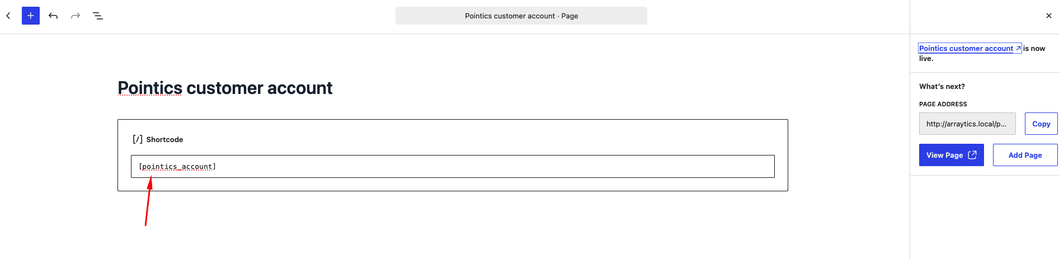The height and width of the screenshot is (259, 1059).
Task: Copy the page address
Action: click(x=1041, y=124)
